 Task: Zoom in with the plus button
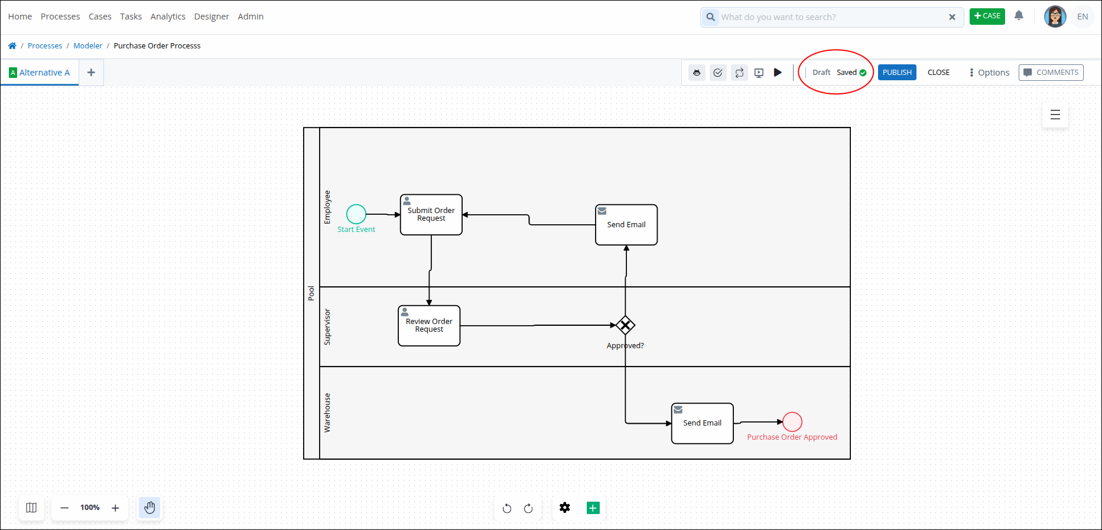[x=115, y=508]
